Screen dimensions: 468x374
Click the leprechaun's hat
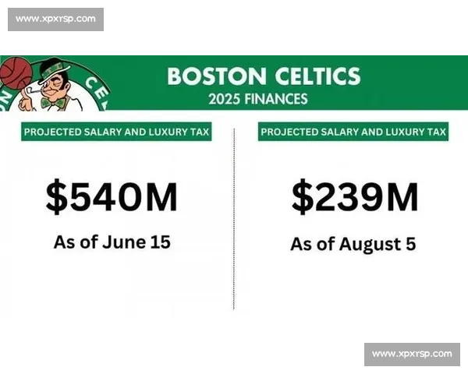(54, 71)
